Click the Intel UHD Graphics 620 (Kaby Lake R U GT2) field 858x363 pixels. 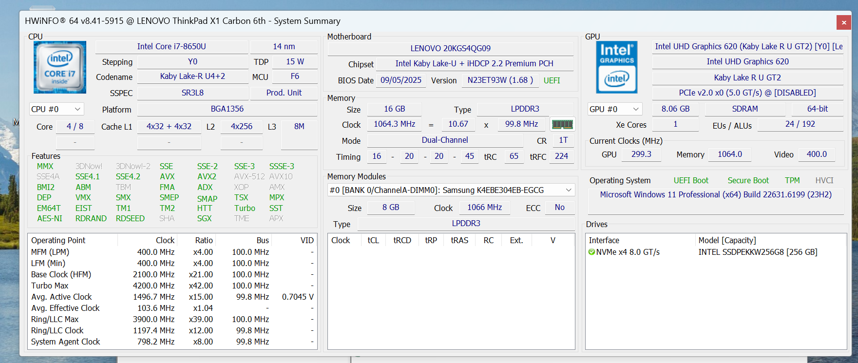[x=748, y=47]
